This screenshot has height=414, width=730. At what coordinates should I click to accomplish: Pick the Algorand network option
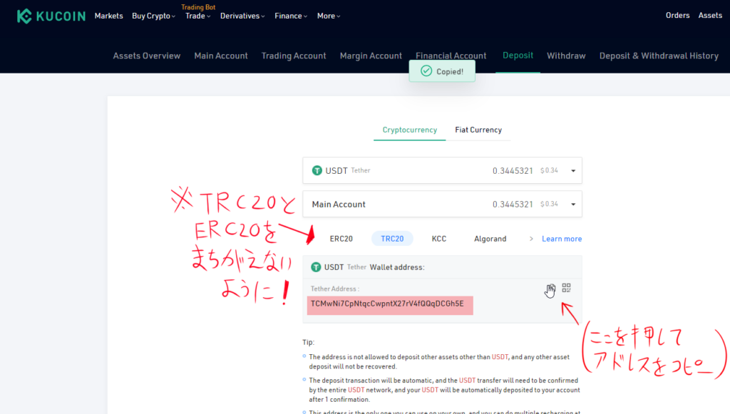[x=490, y=239]
